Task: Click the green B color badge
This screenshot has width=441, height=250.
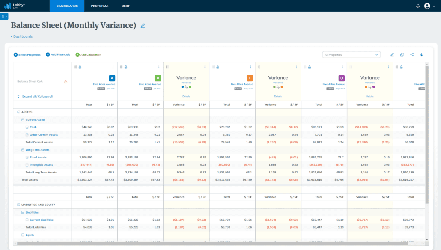Action: [x=158, y=78]
